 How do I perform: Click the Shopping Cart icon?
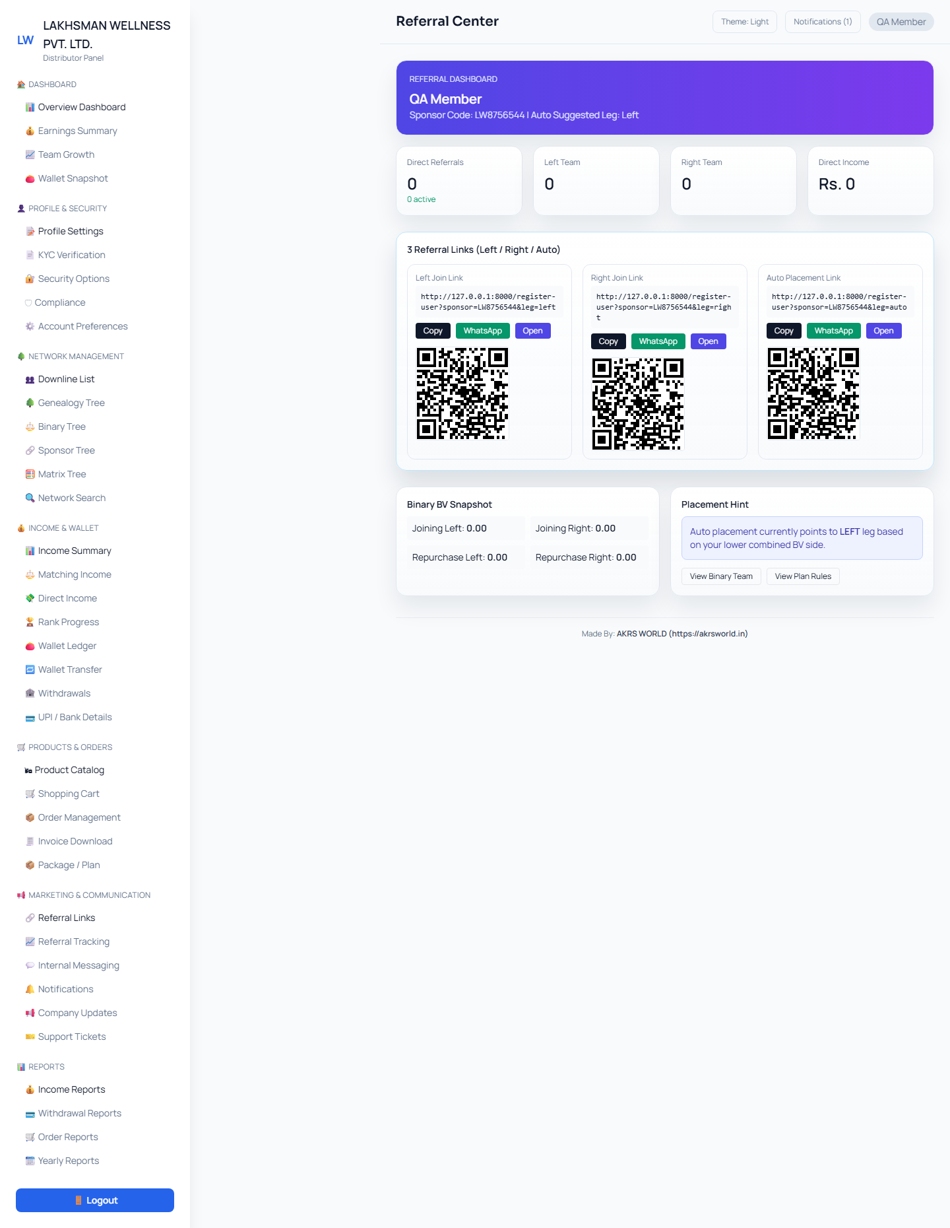(30, 794)
